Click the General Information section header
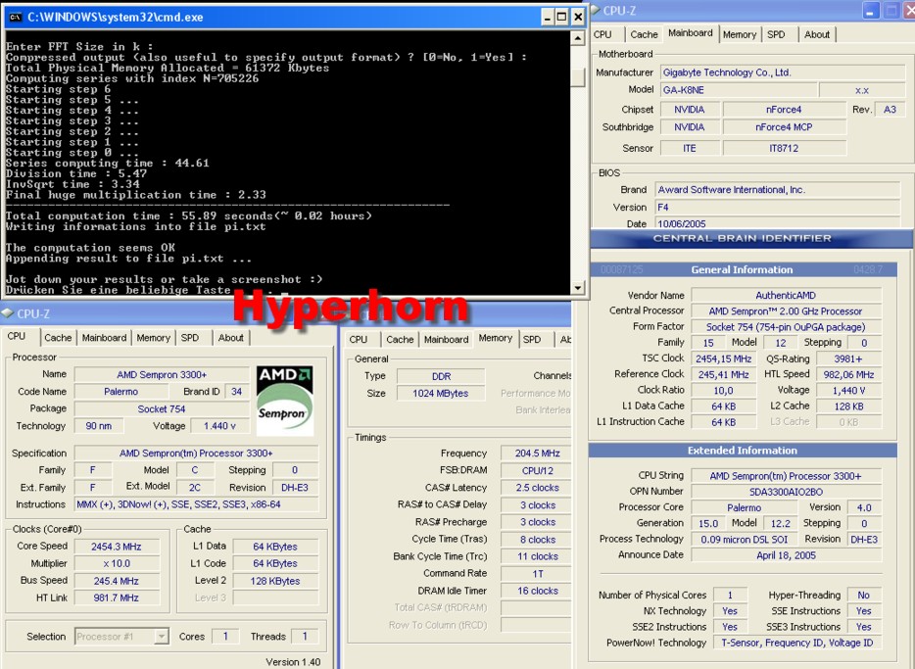This screenshot has height=669, width=915. point(743,269)
